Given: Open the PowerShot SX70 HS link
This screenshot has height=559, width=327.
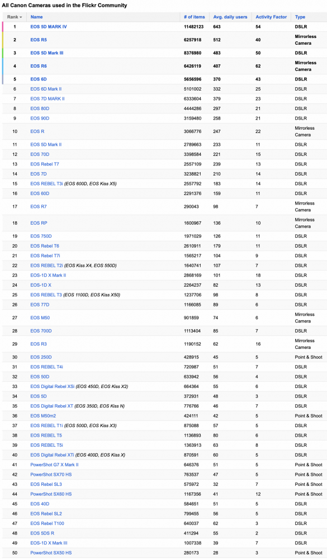Looking at the screenshot, I should [x=51, y=475].
